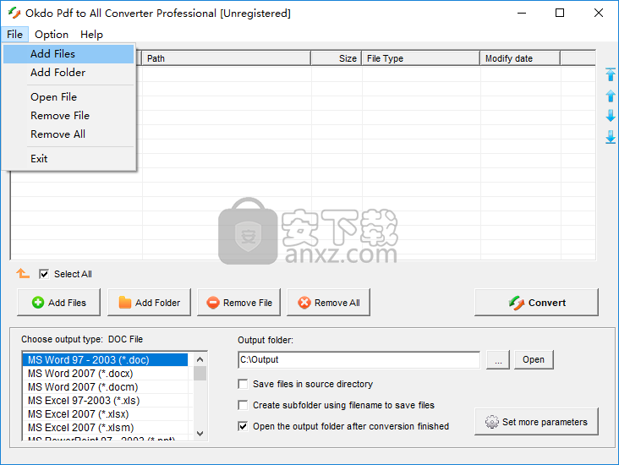The width and height of the screenshot is (619, 465).
Task: Click the Open output folder button
Action: 534,359
